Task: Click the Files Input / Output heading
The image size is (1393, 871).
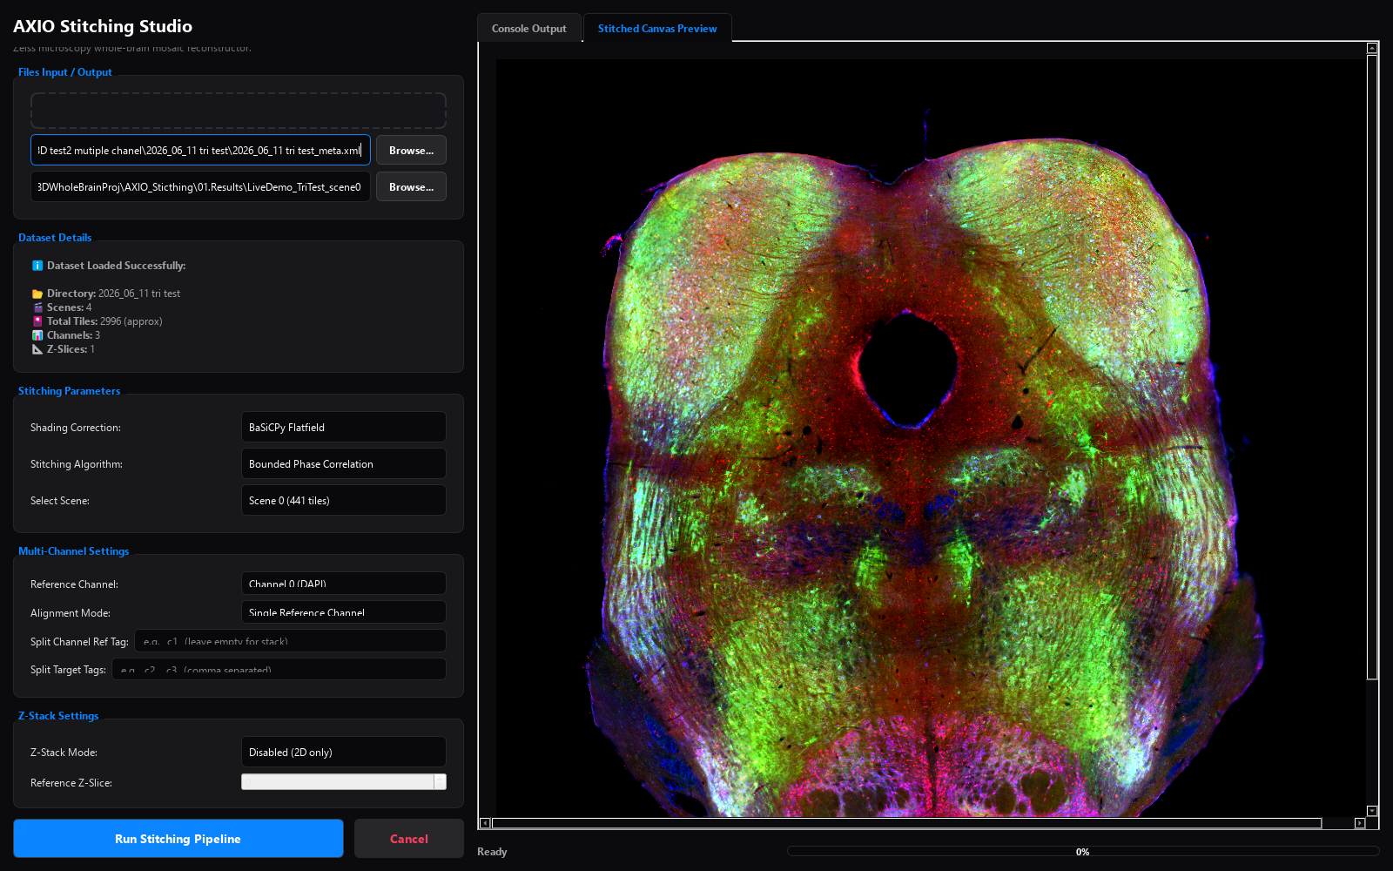Action: pos(65,72)
